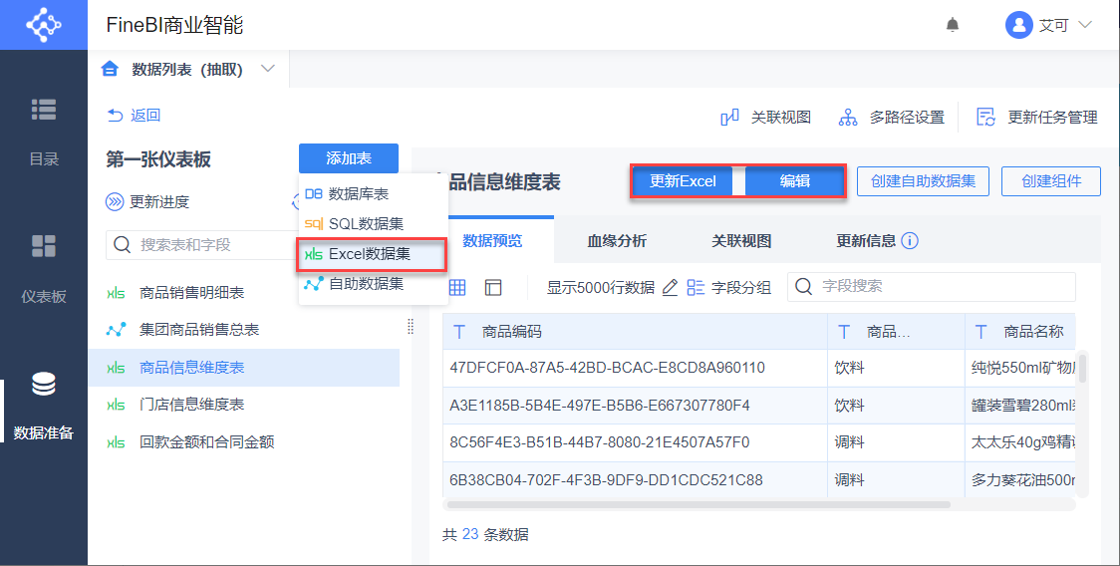The width and height of the screenshot is (1120, 566).
Task: Select the 集团商品销售总表 table
Action: tap(243, 330)
